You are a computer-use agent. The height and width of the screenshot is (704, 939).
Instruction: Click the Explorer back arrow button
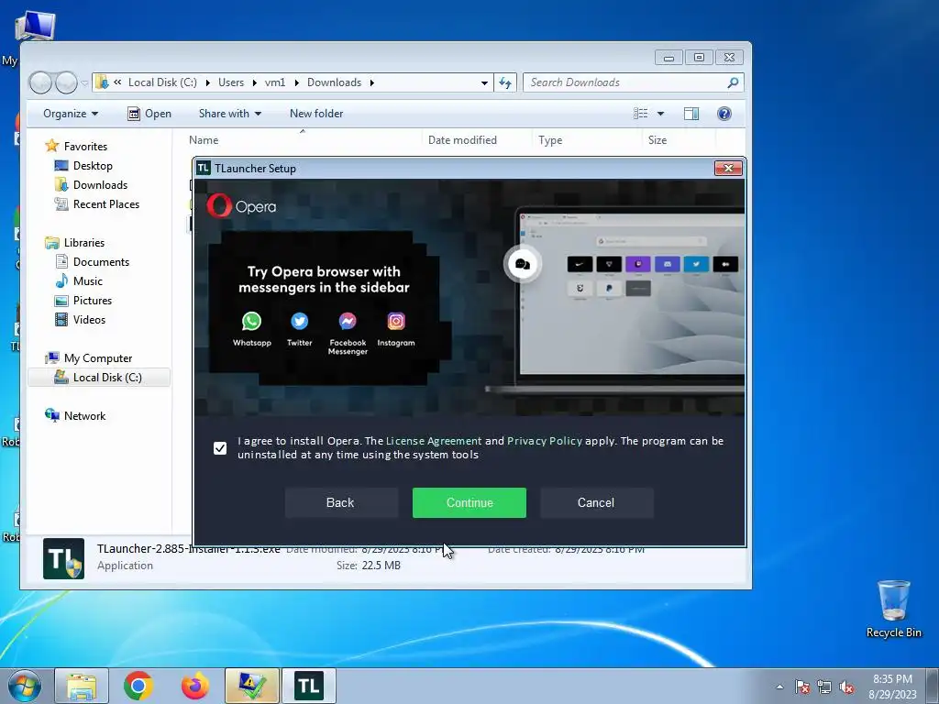(40, 82)
